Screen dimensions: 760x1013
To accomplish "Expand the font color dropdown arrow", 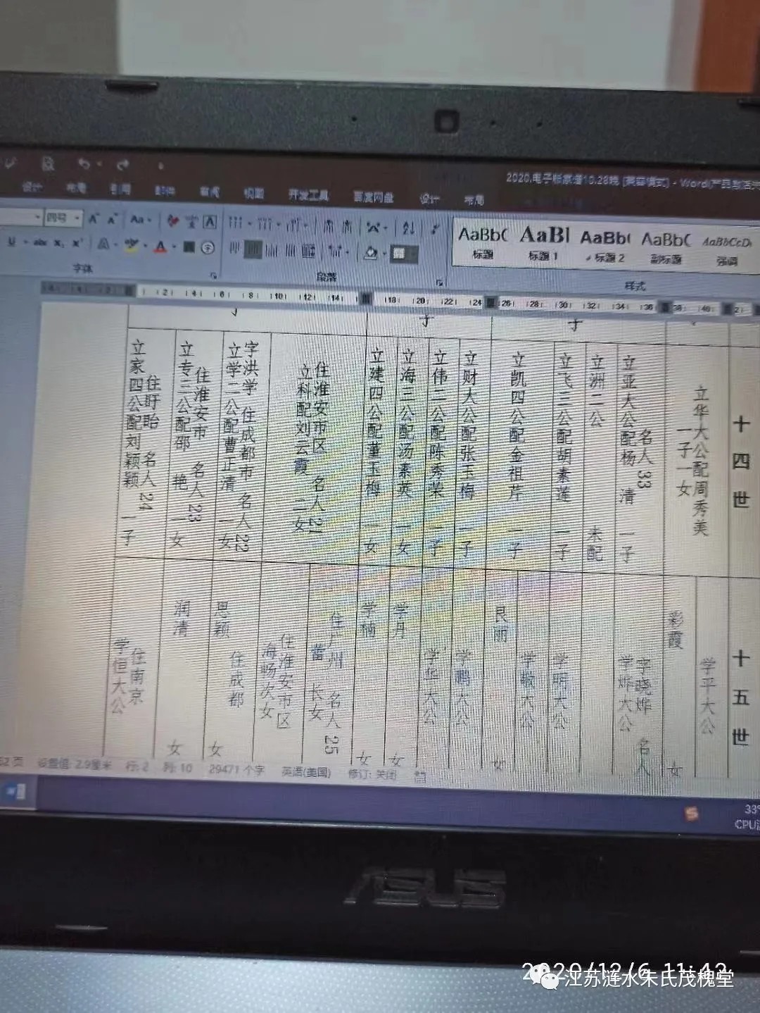I will [x=175, y=247].
